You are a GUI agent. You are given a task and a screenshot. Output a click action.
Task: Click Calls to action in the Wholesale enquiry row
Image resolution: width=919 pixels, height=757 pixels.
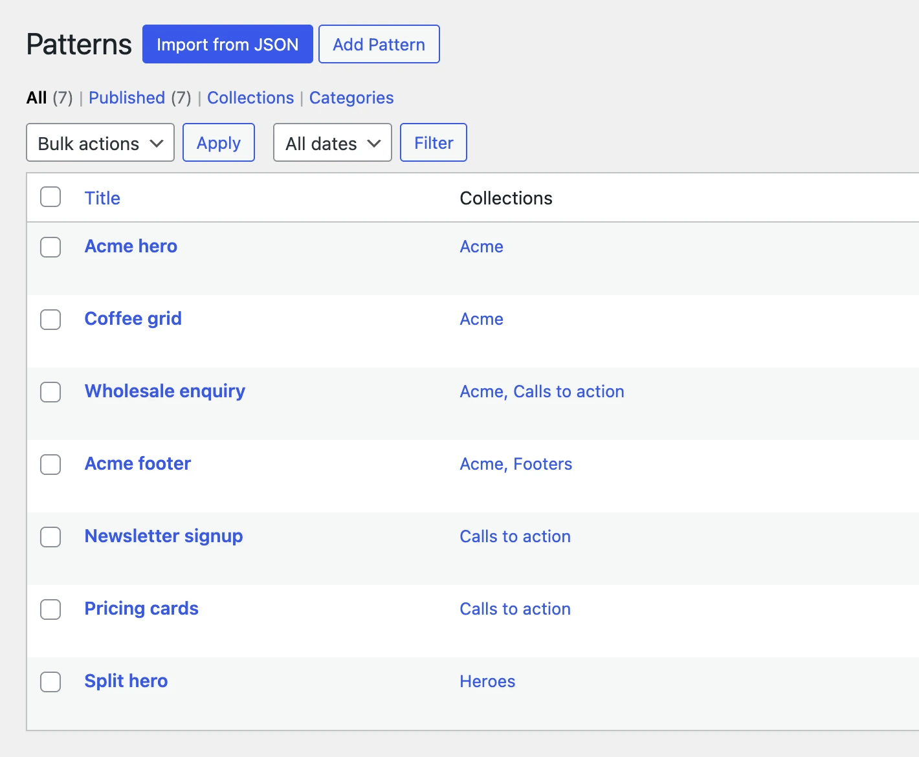[569, 391]
